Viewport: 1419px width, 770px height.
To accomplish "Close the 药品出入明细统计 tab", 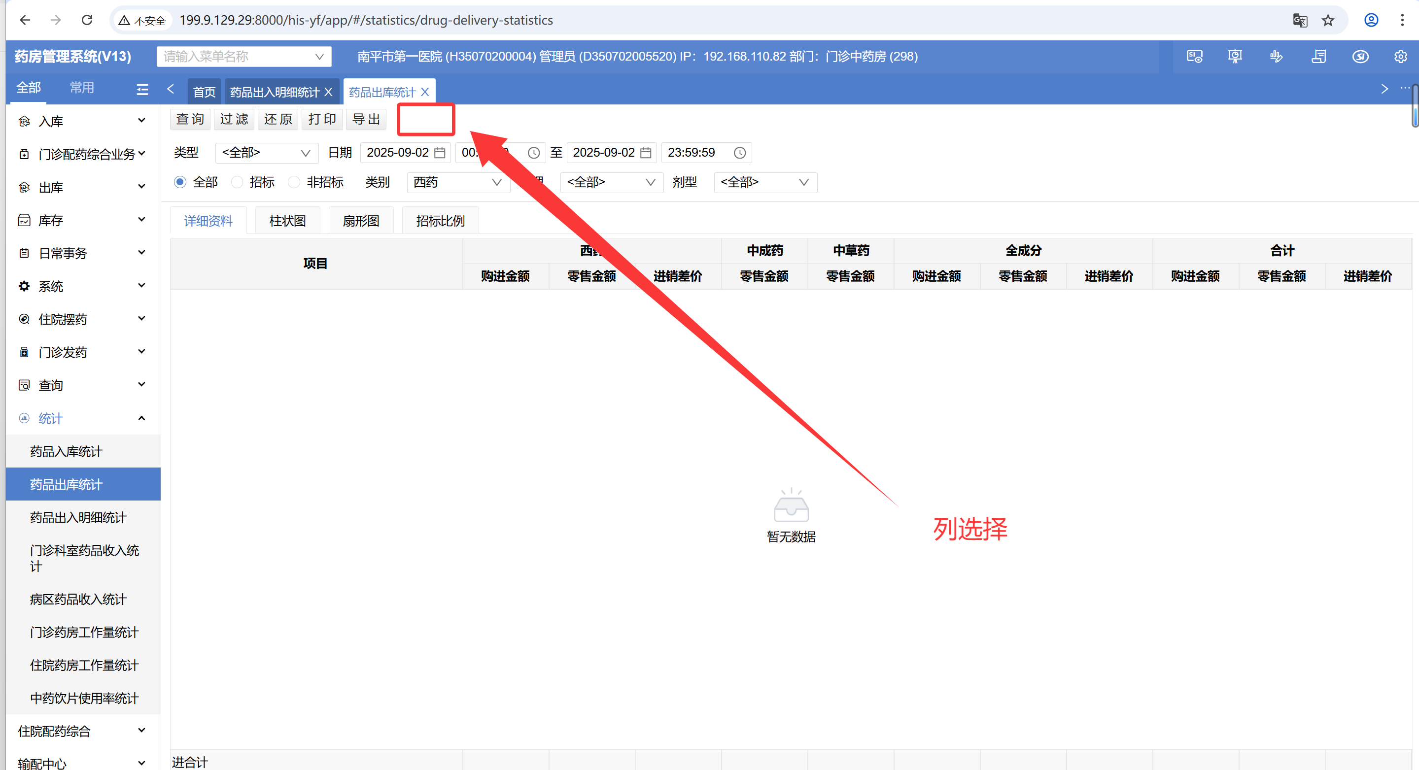I will tap(328, 92).
